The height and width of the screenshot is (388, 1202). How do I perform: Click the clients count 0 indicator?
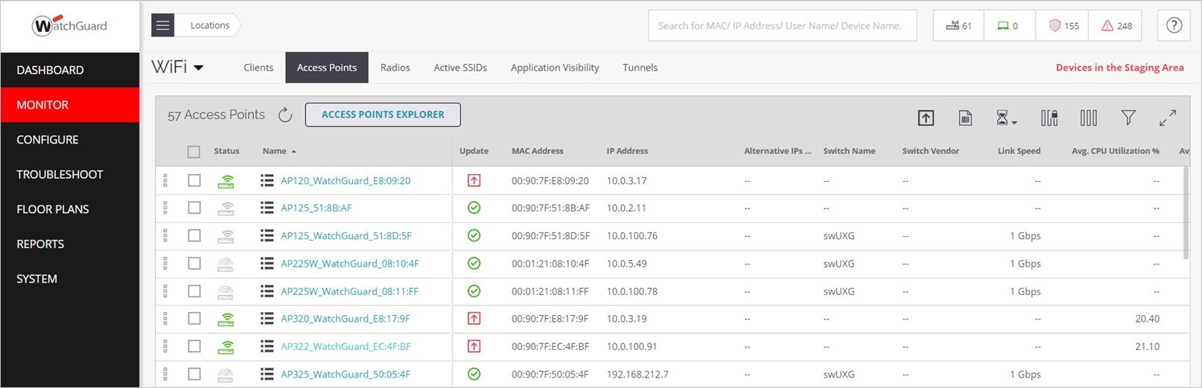click(1009, 25)
